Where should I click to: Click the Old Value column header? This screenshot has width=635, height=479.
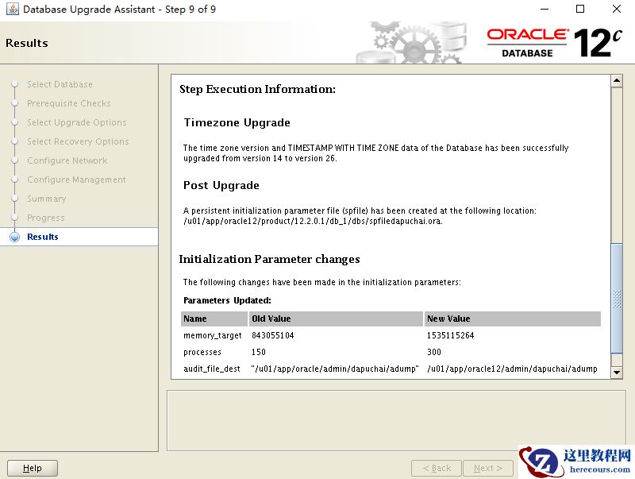[335, 319]
